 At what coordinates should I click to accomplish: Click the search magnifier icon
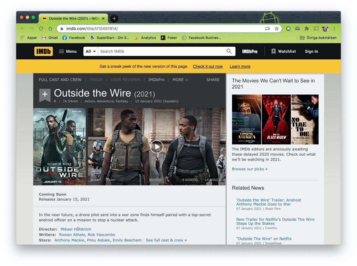click(229, 51)
